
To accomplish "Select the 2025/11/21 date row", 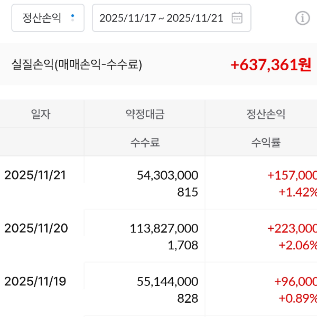I will click(x=35, y=175).
